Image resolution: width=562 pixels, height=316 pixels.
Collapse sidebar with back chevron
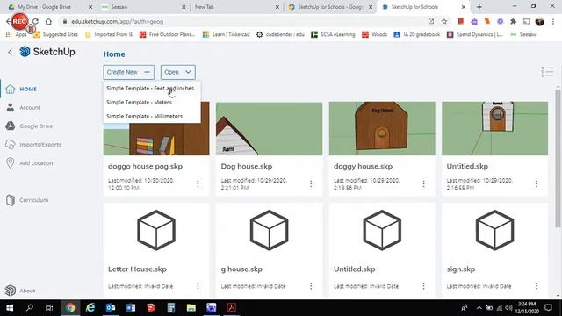(x=10, y=52)
